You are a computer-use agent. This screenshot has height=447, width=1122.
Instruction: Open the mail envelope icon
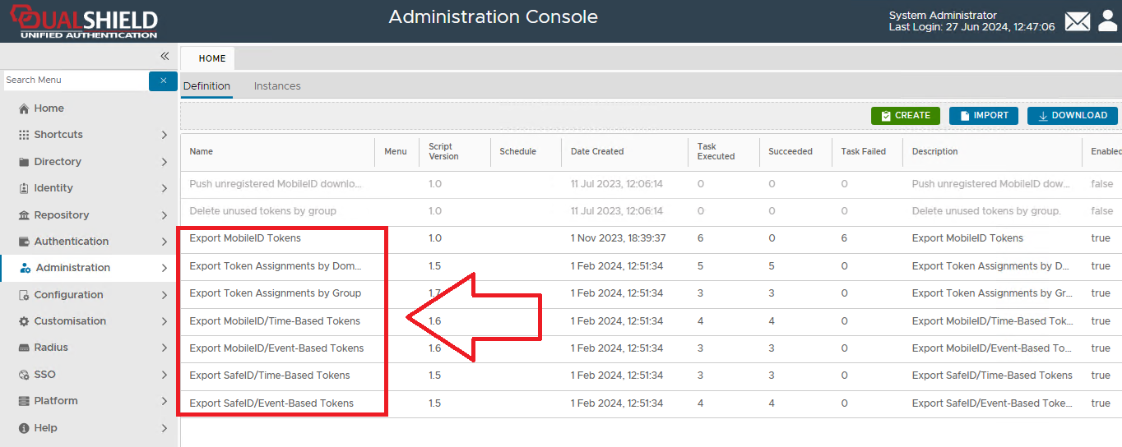tap(1077, 21)
